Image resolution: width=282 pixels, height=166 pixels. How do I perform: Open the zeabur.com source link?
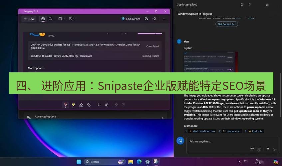pos(232,131)
